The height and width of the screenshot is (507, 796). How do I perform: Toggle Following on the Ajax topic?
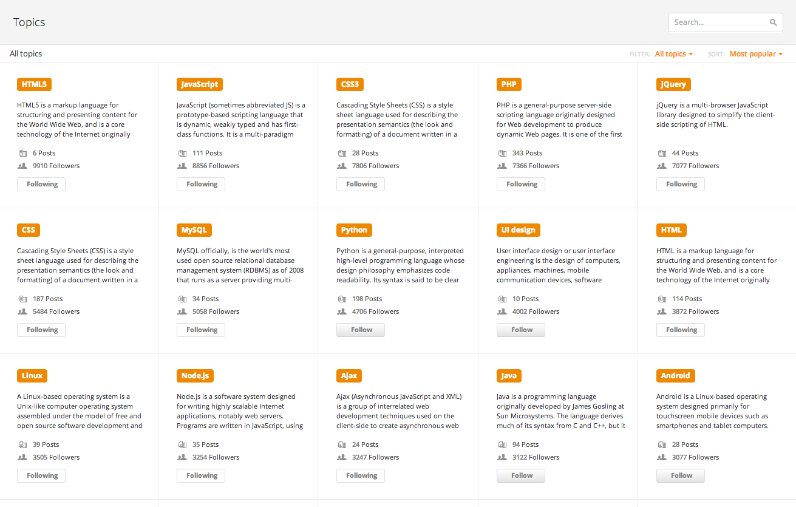361,475
